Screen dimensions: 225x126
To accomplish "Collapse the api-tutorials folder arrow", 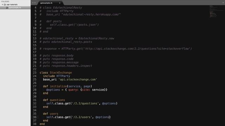I will (x=2, y=5).
